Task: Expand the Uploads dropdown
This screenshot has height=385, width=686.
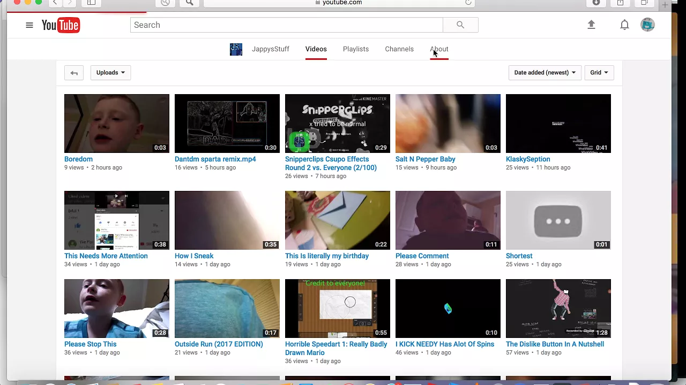Action: pos(110,73)
